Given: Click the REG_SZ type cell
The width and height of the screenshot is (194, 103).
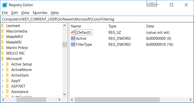Looking at the screenshot, I should click(115, 32).
